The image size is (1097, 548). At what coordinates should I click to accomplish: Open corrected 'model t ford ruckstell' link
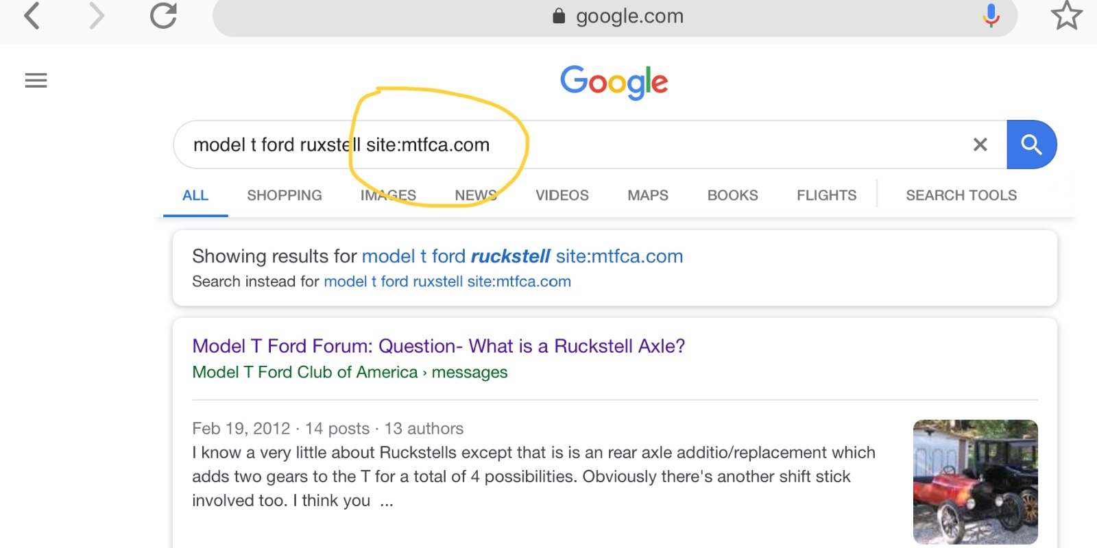click(x=522, y=256)
